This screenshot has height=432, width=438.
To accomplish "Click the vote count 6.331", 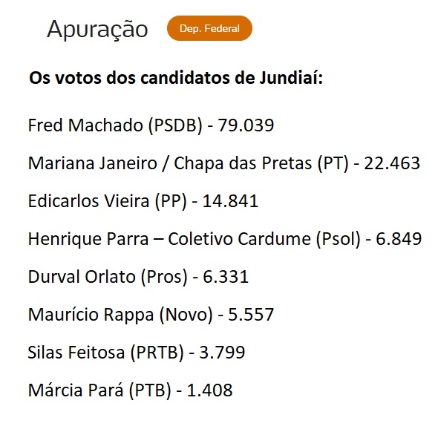I will [226, 277].
